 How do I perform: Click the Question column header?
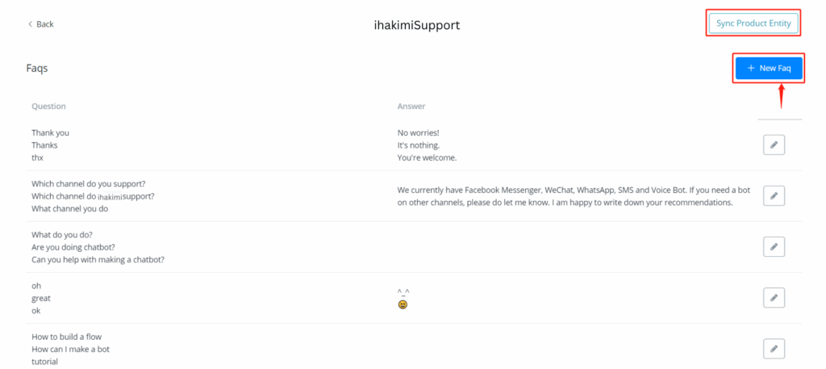[x=48, y=106]
